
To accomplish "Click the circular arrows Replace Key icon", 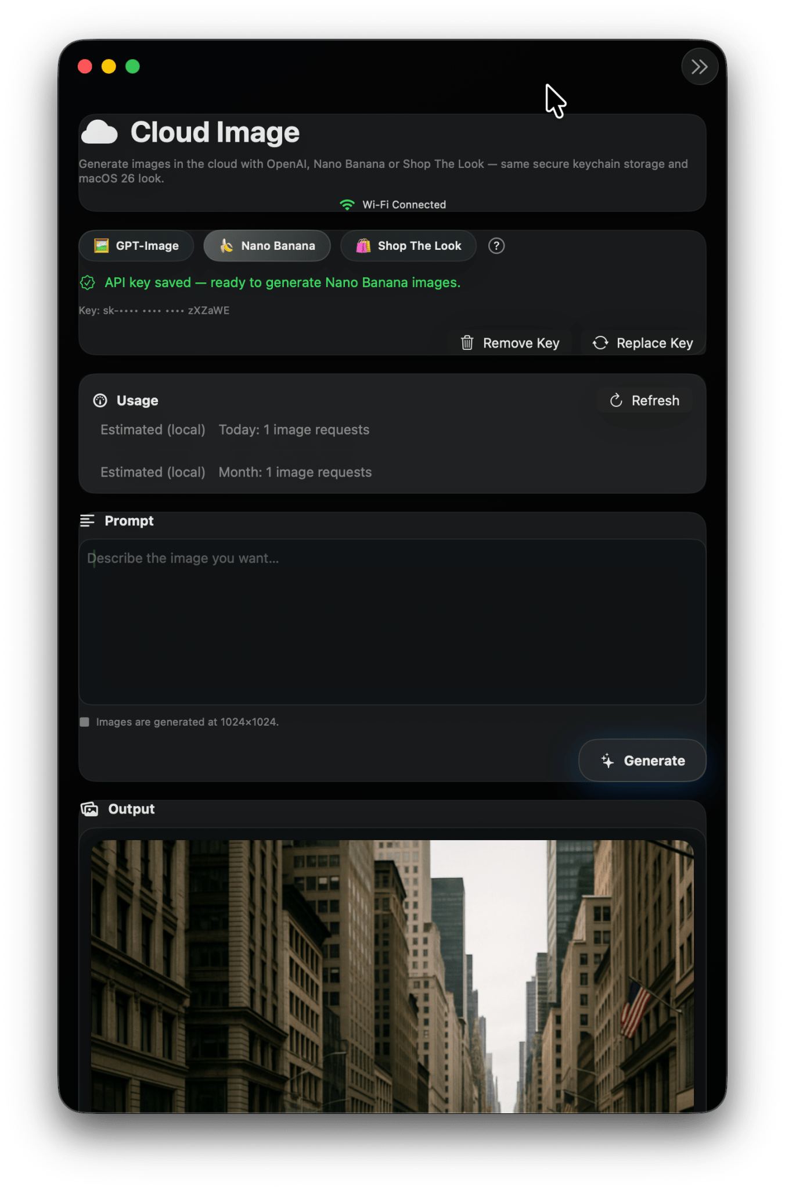I will pos(600,343).
